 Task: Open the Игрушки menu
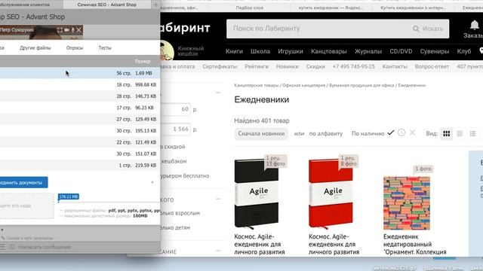[291, 51]
